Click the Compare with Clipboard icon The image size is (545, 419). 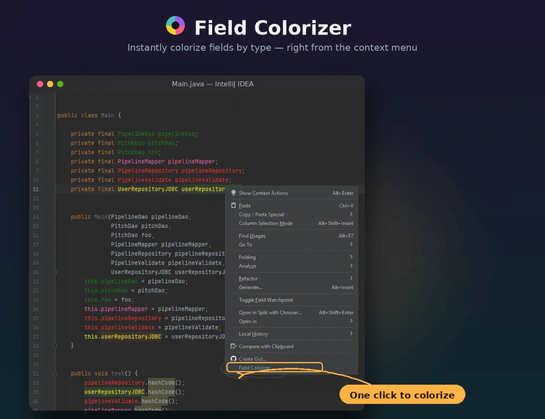click(x=233, y=346)
